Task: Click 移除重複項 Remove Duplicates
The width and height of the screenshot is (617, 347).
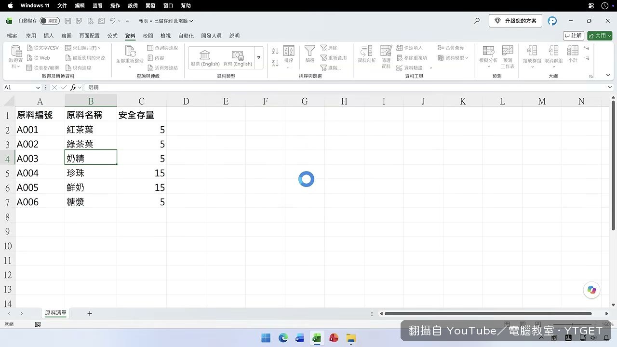Action: click(412, 58)
